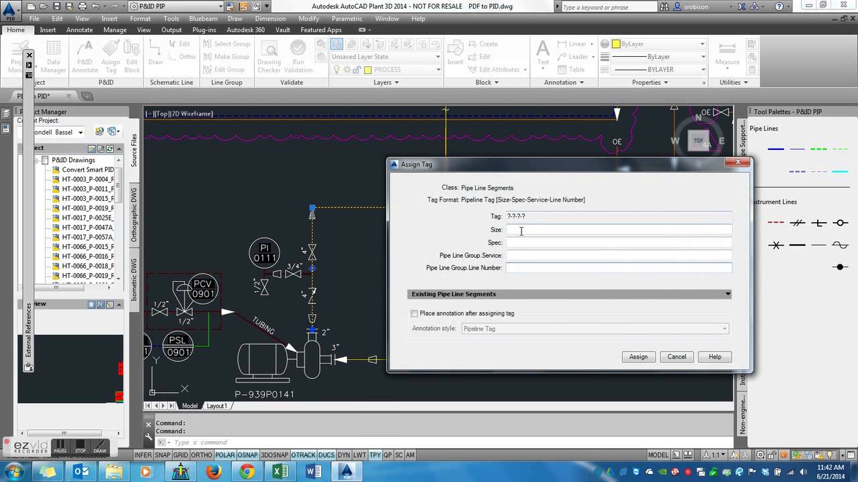Click the ezvid PAUSE recording button
The width and height of the screenshot is (858, 482).
tap(60, 447)
